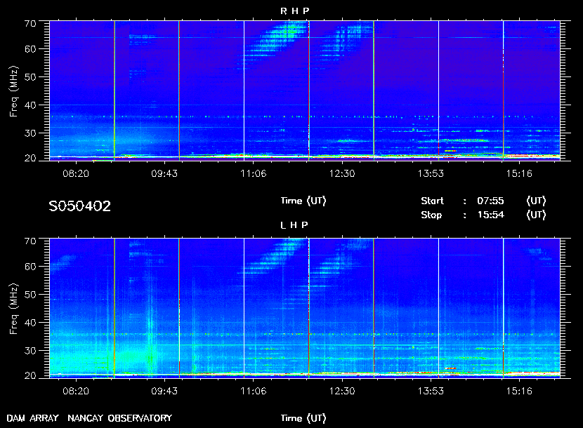Click the 40 MHz tick label on RHP plot
The image size is (583, 428).
pyautogui.click(x=30, y=105)
